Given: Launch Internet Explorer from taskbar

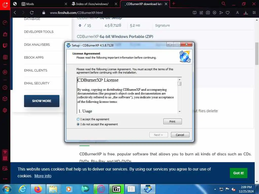Looking at the screenshot, I should pos(23,189).
